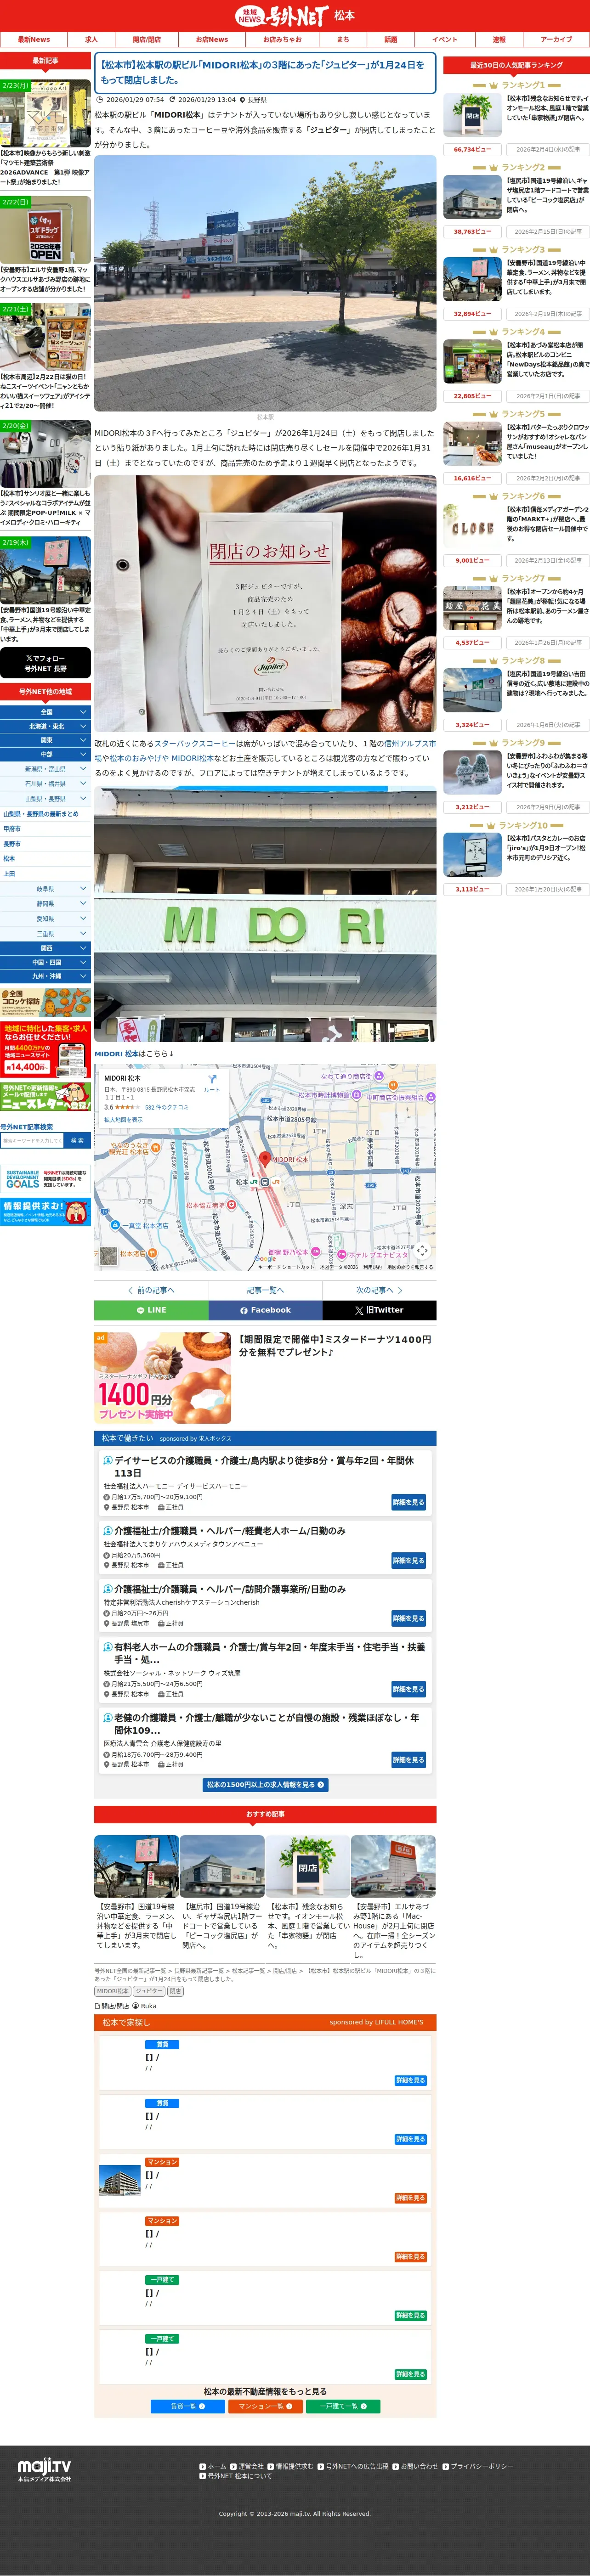Screen dimensions: 590x2576
Task: Expand the 九州・沖縄 region menu
Action: click(45, 976)
